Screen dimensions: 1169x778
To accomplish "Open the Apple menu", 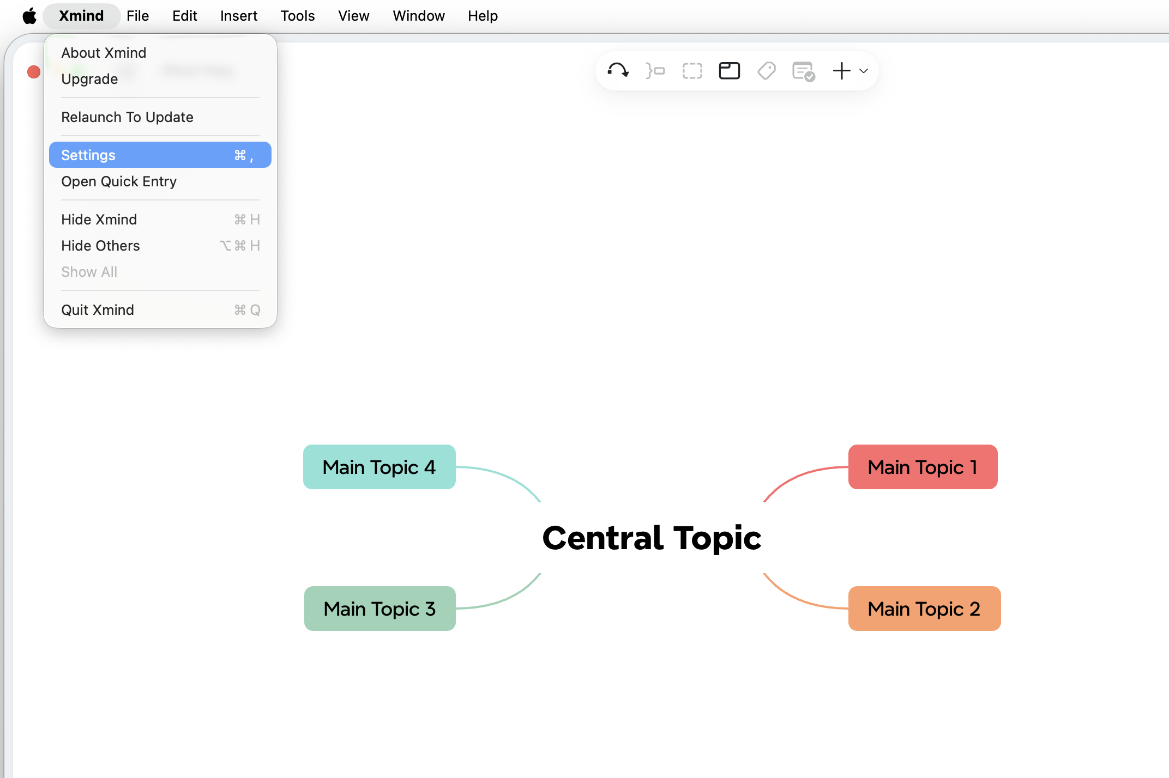I will (x=29, y=16).
